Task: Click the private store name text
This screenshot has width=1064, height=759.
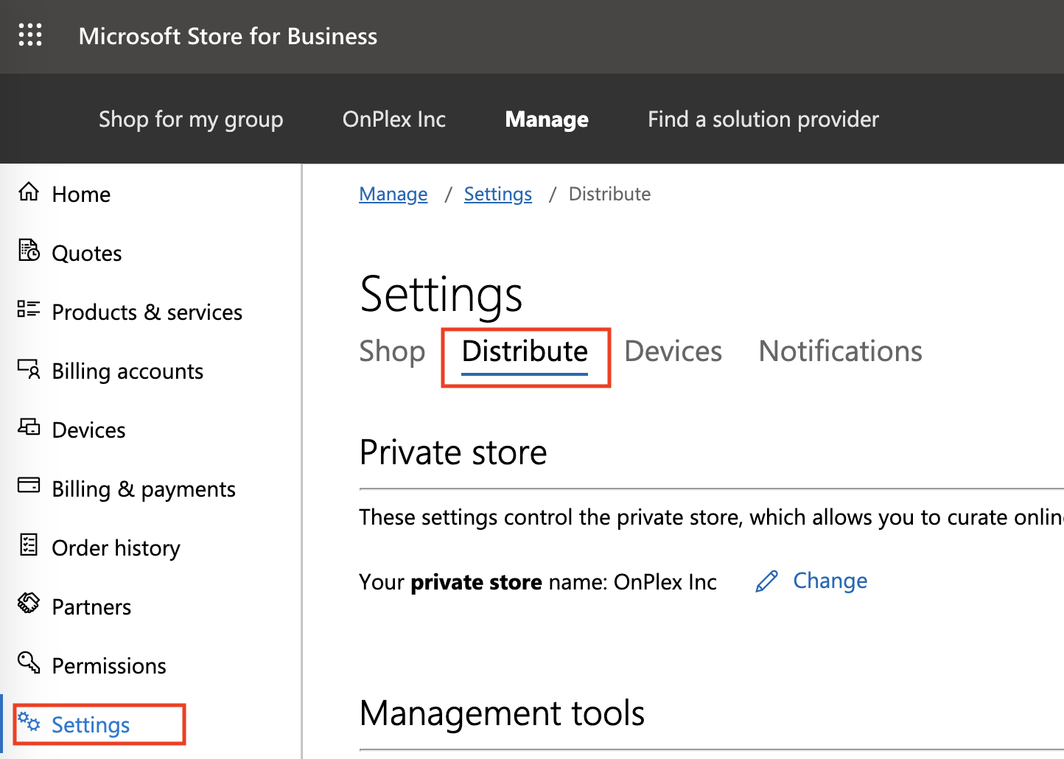Action: 538,582
